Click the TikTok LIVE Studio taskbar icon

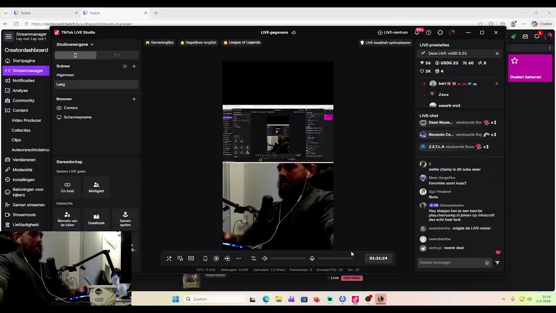(x=355, y=299)
